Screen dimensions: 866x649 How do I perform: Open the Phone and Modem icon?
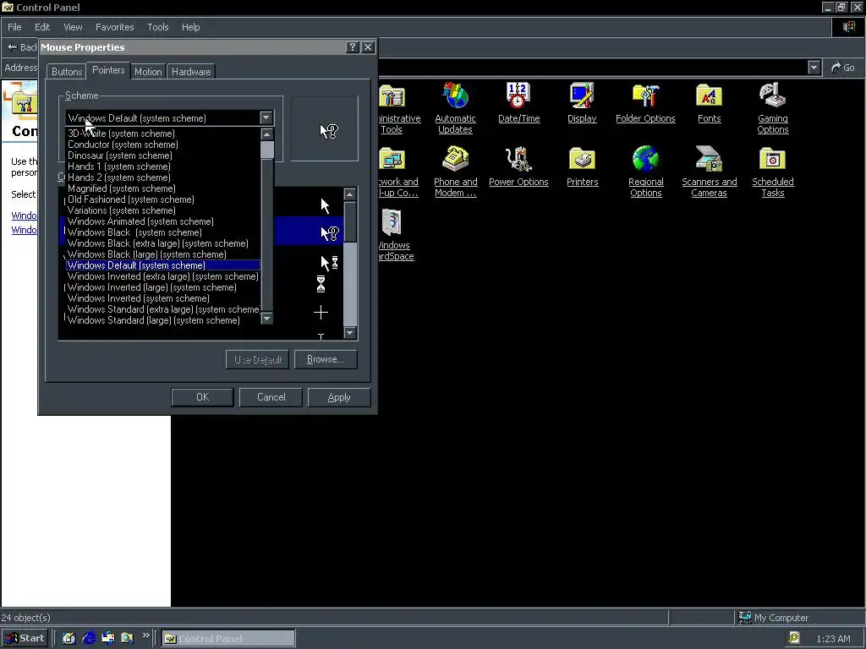(455, 159)
